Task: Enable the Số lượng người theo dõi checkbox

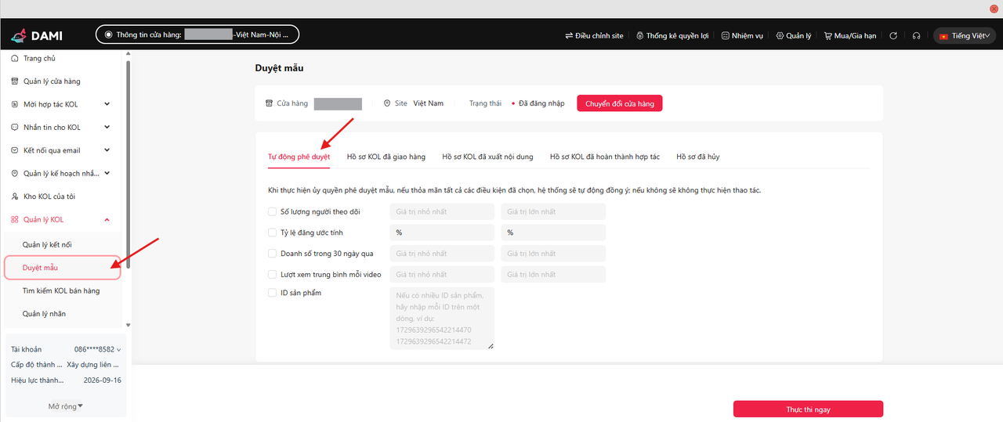Action: [x=272, y=211]
